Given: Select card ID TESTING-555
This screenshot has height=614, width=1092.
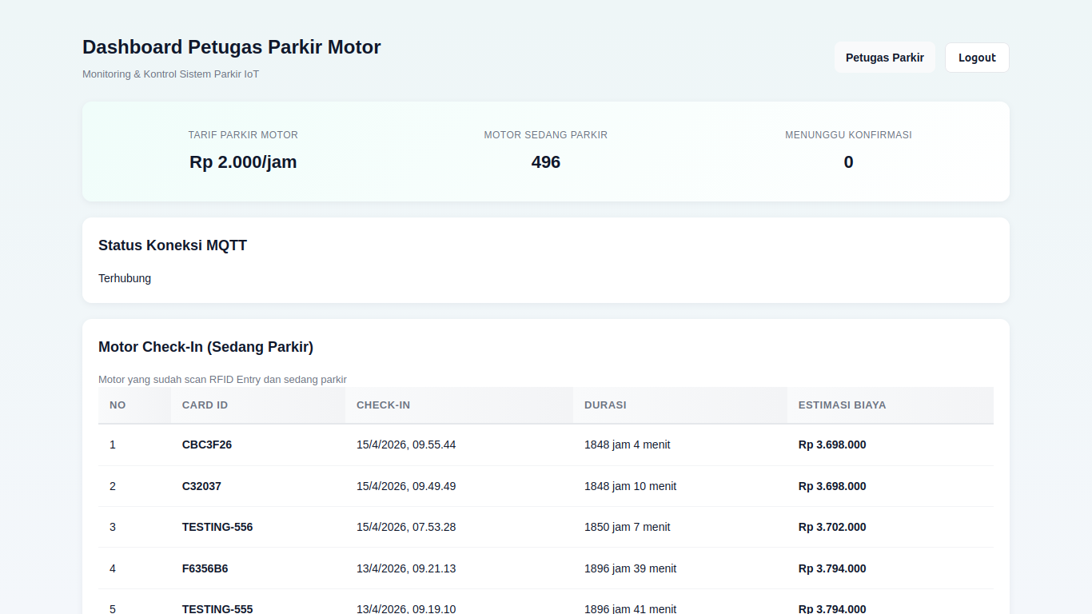Looking at the screenshot, I should pyautogui.click(x=217, y=608).
